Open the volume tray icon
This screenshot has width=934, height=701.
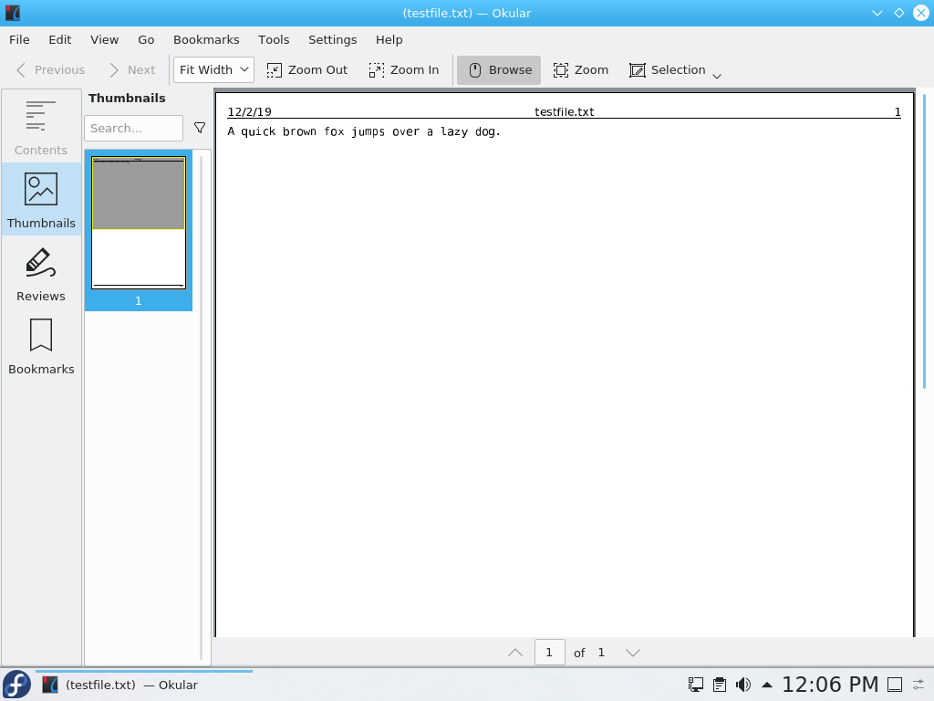pos(743,685)
